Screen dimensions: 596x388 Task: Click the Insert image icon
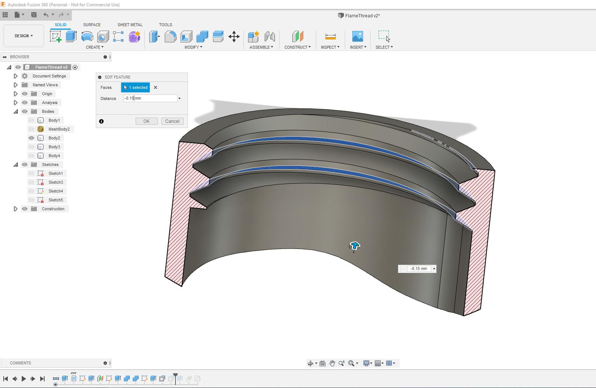(358, 37)
